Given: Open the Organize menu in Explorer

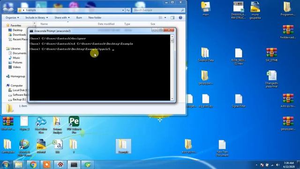Looking at the screenshot, I should tap(12, 18).
